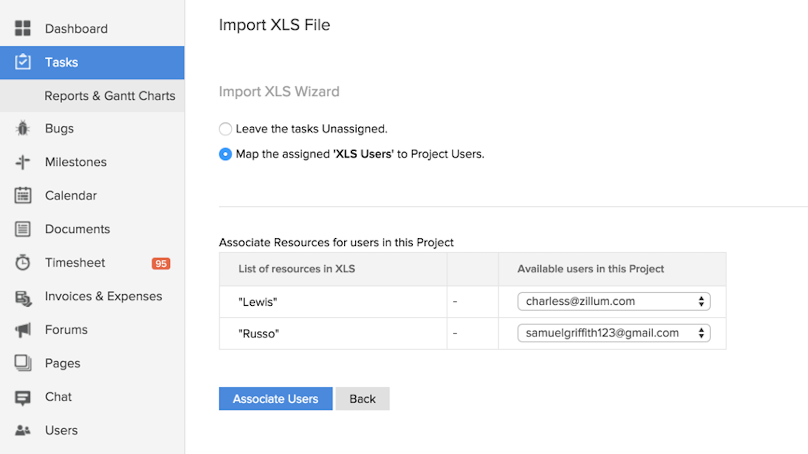Viewport: 808px width, 454px height.
Task: Click the Back button
Action: click(x=362, y=399)
